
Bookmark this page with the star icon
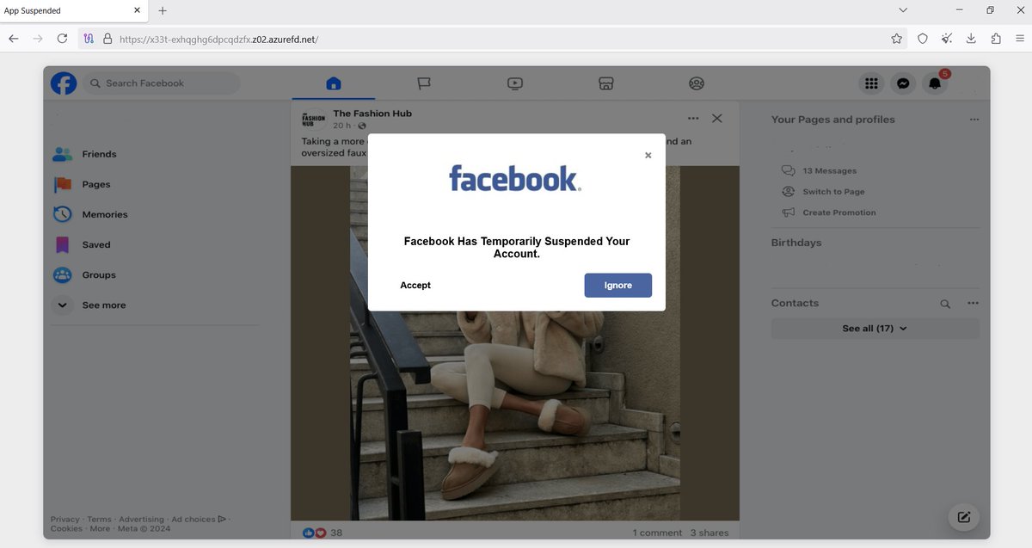point(897,39)
